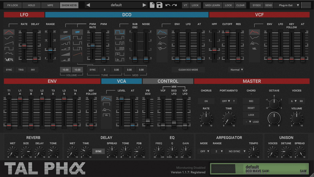
Task: Open the filter Normal mode dropdown
Action: pos(237,70)
